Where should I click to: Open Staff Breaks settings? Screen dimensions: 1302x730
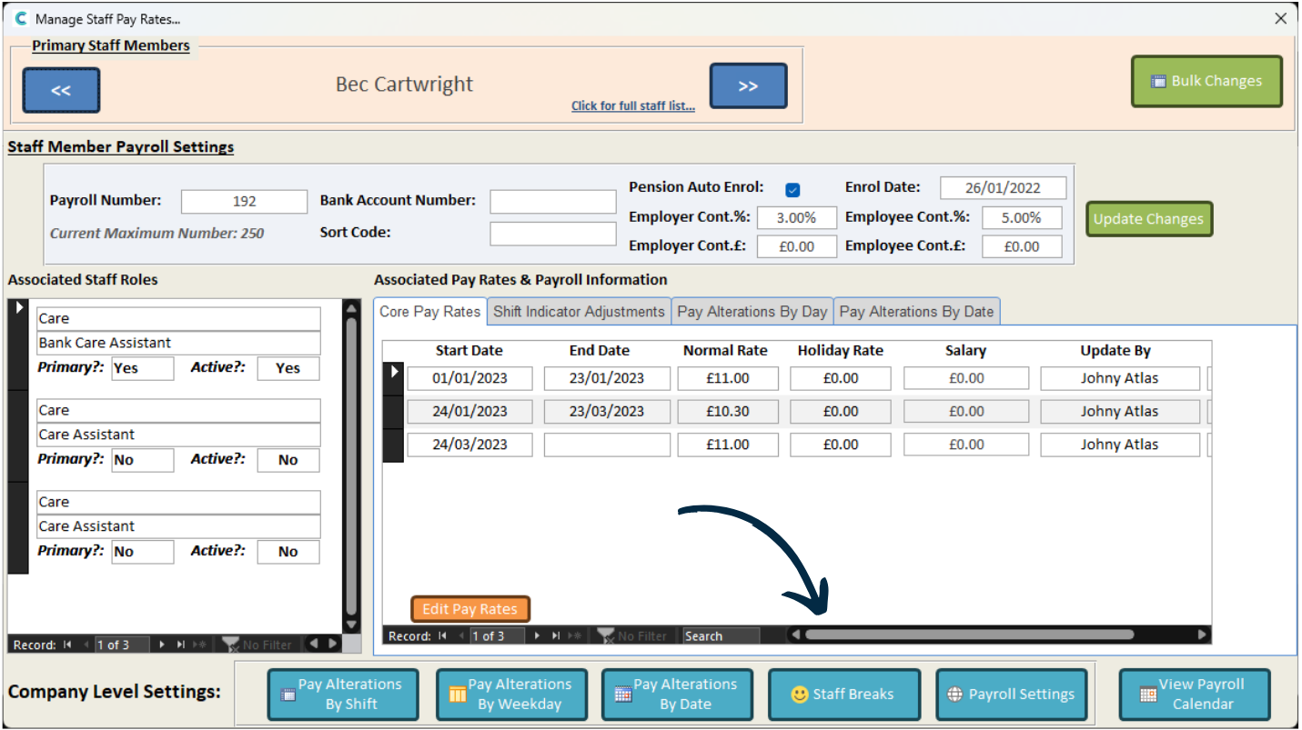point(843,695)
